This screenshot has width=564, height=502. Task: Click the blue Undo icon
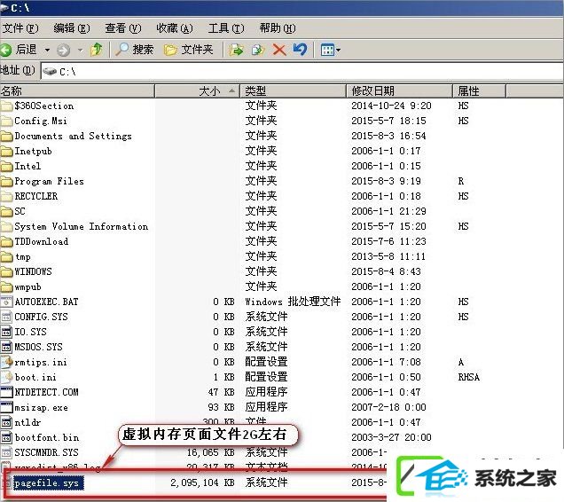300,50
